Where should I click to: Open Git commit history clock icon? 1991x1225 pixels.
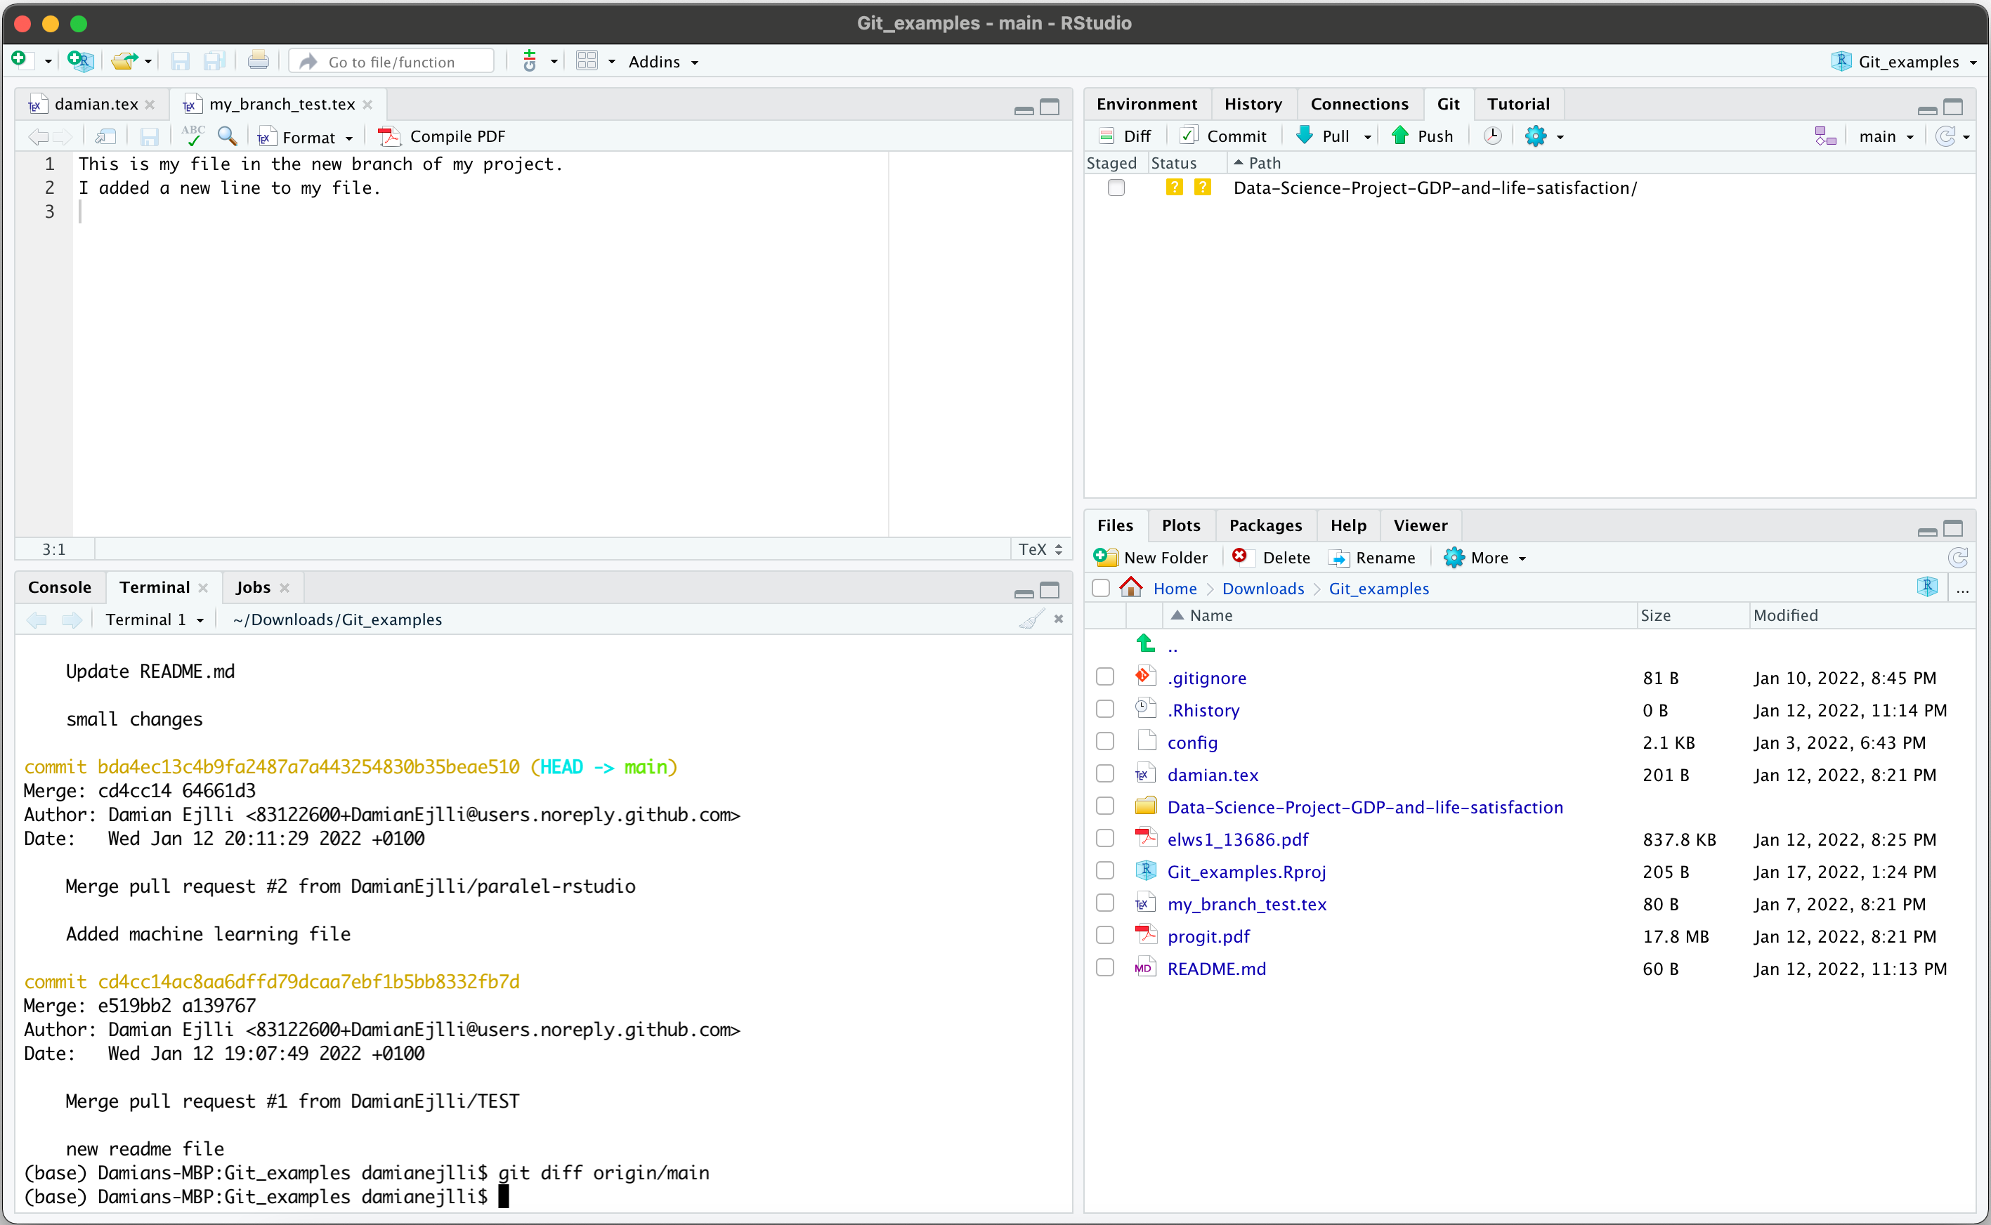coord(1491,136)
